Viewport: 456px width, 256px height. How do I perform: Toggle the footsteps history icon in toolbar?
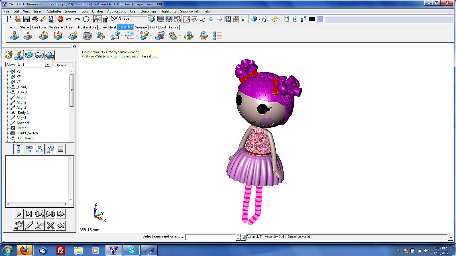click(x=304, y=19)
